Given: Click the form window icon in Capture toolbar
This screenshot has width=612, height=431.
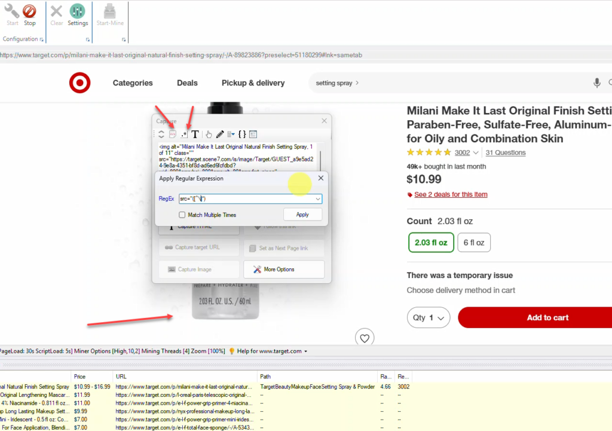Looking at the screenshot, I should [253, 135].
